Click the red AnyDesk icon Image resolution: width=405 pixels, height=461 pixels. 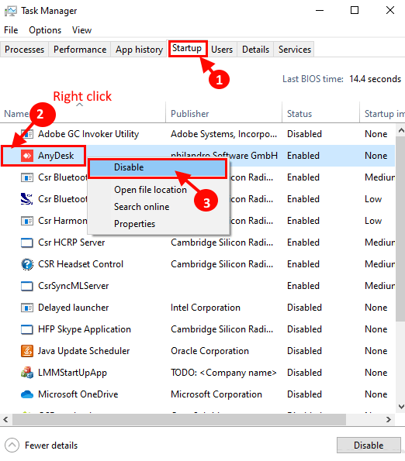[27, 156]
